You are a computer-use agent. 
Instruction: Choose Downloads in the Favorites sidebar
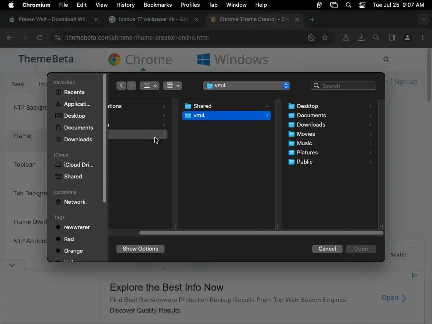coord(74,139)
